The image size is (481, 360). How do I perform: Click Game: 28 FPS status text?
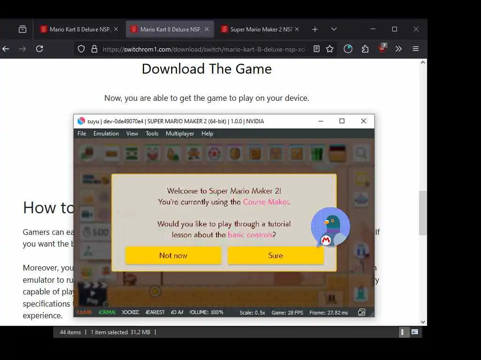click(x=287, y=313)
